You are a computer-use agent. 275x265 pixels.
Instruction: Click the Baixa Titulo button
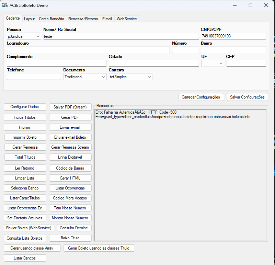pos(70,238)
